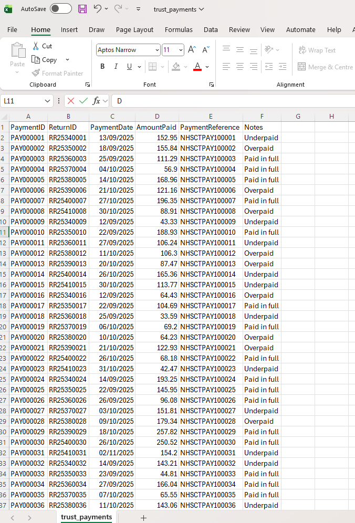Click the Copy icon
Screen dimensions: 355x523
36,59
